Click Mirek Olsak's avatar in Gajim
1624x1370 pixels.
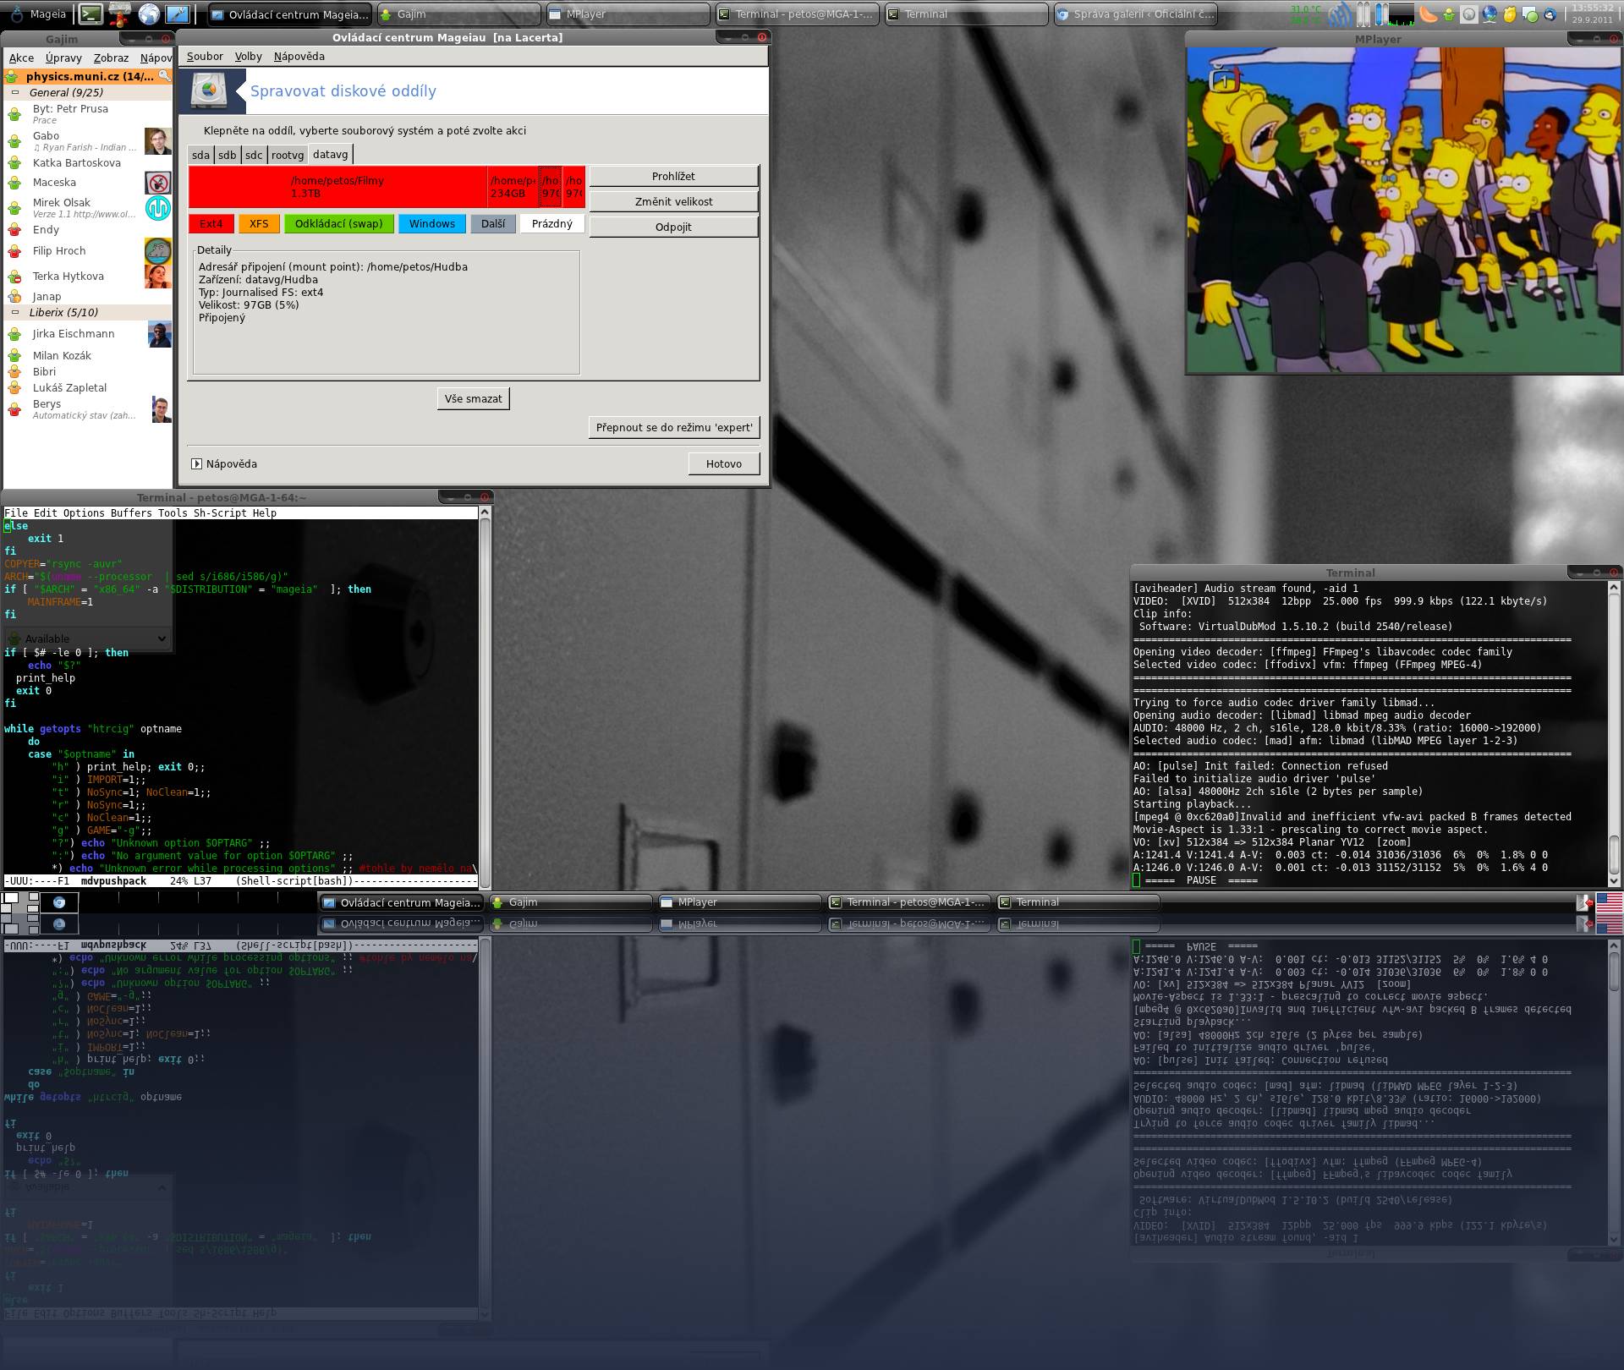pyautogui.click(x=157, y=208)
